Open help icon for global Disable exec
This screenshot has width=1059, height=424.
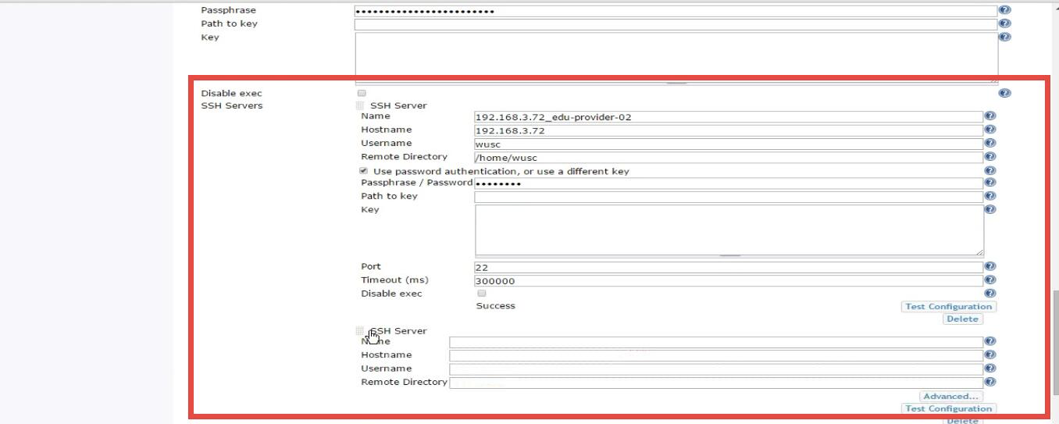pyautogui.click(x=1005, y=93)
